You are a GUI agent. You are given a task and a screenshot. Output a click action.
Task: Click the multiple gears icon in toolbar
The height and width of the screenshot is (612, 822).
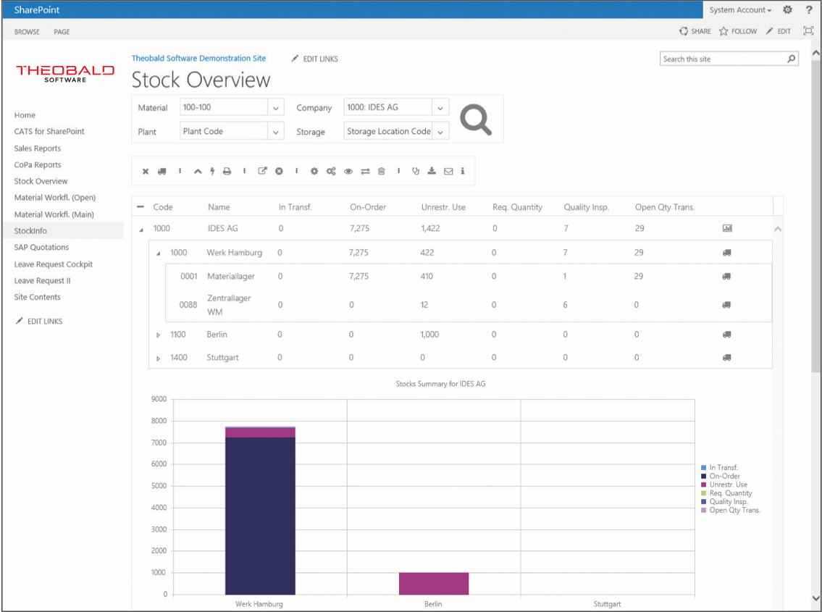(x=331, y=171)
